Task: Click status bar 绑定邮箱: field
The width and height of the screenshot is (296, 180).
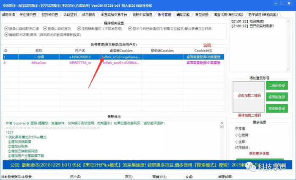Action: tap(225, 177)
